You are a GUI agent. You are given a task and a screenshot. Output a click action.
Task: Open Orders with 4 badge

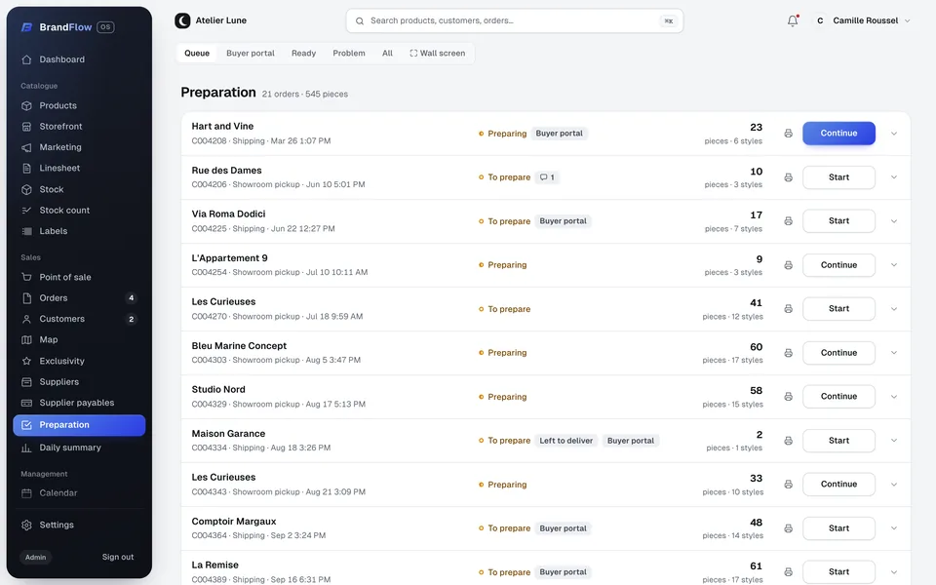click(x=79, y=298)
